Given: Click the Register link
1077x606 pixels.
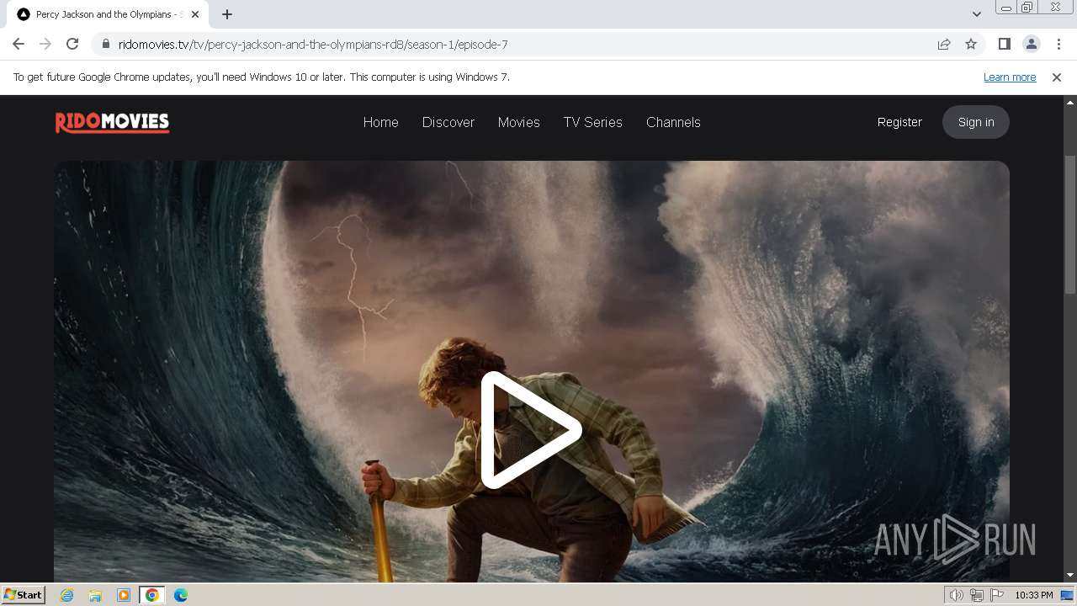Looking at the screenshot, I should (899, 122).
